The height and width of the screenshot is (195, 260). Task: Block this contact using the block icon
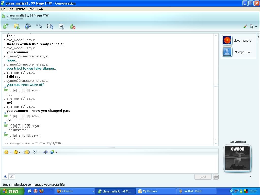pos(72,26)
